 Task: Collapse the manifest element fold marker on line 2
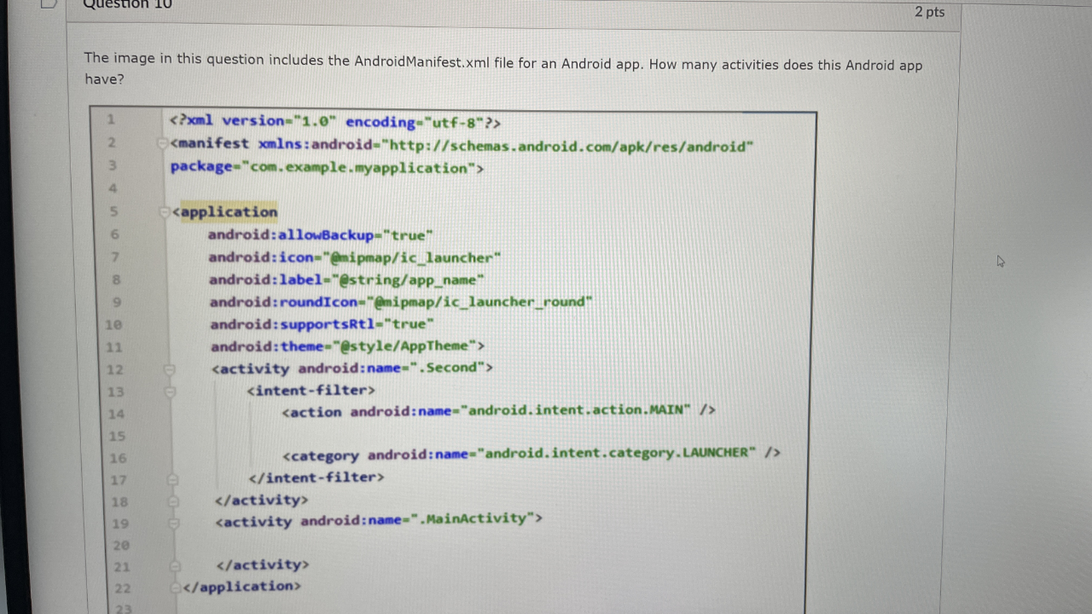[x=162, y=143]
